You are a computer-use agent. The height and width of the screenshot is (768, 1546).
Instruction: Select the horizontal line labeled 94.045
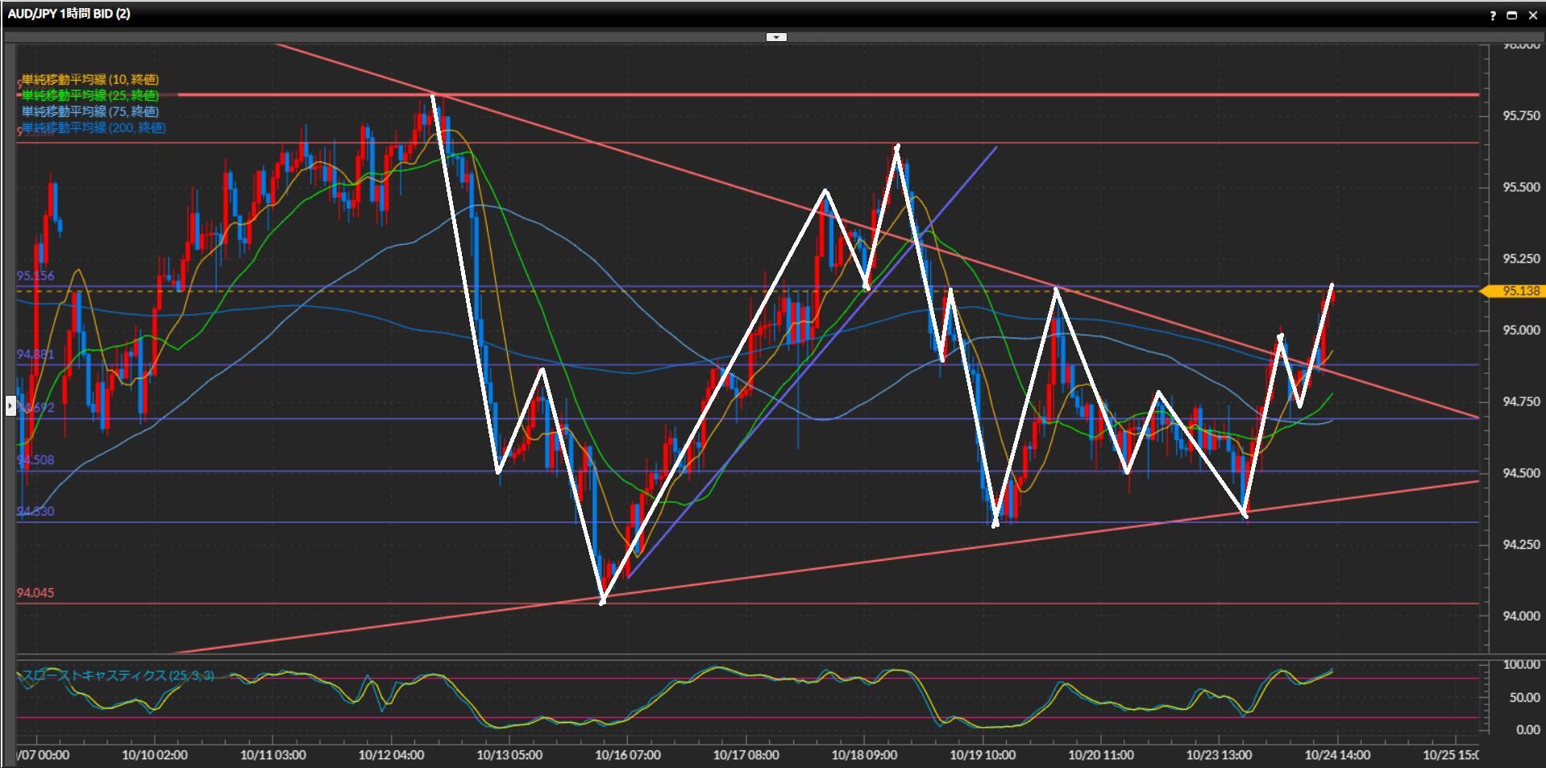35,593
